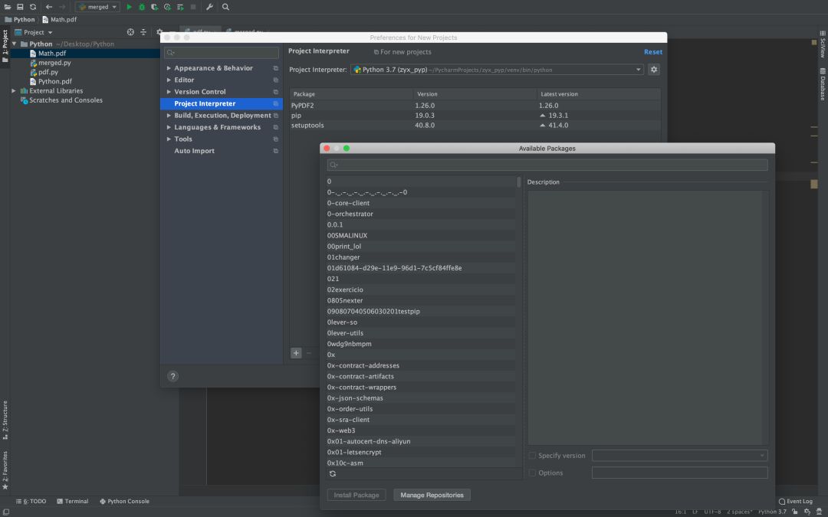Click Python breadcrumb in navigation bar
828x517 pixels.
[x=19, y=19]
